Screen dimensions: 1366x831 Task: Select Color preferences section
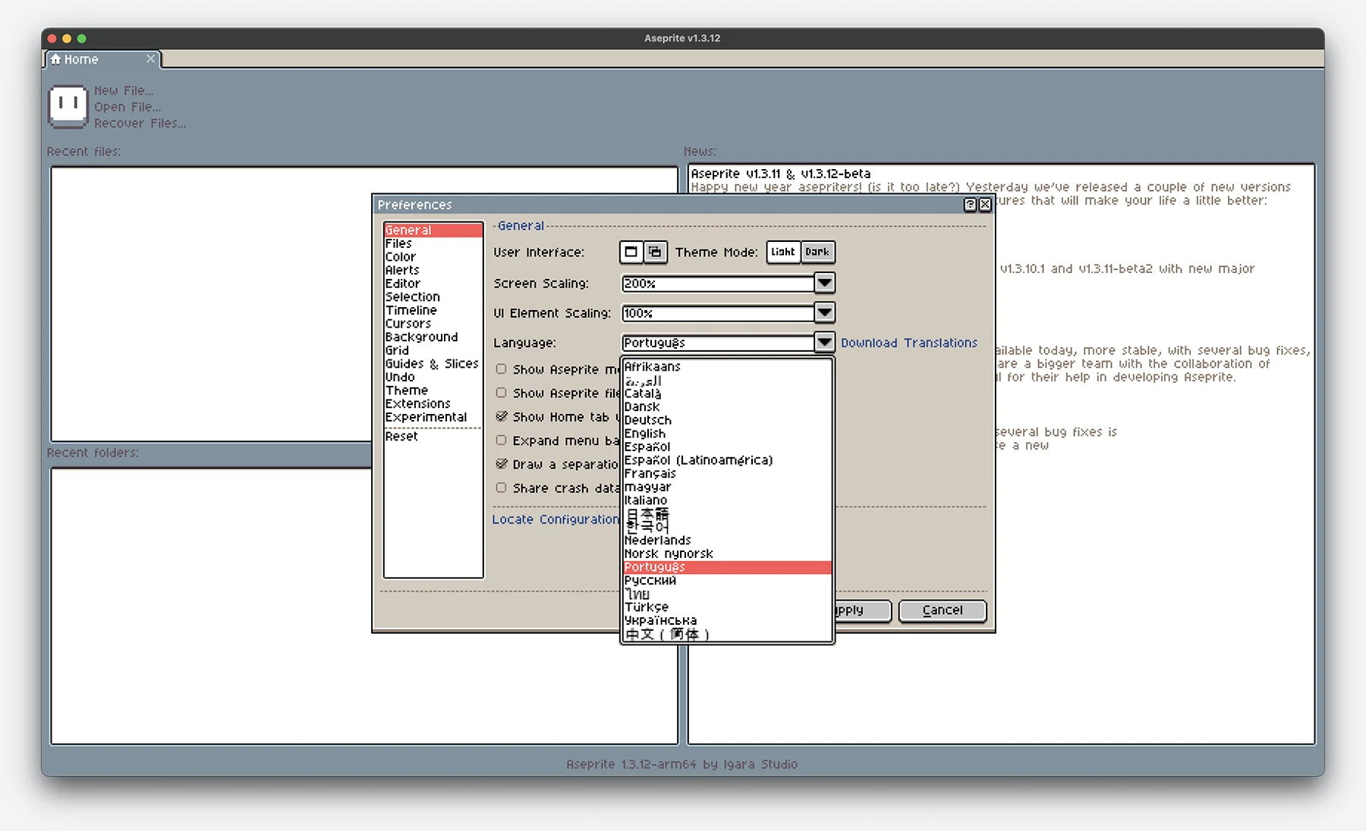pyautogui.click(x=433, y=257)
